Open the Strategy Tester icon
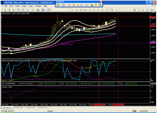 pos(86,5)
